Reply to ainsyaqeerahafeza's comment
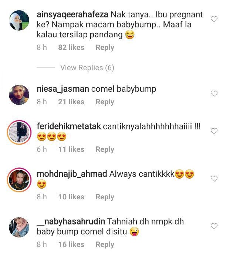Image resolution: width=230 pixels, height=257 pixels. (x=105, y=48)
